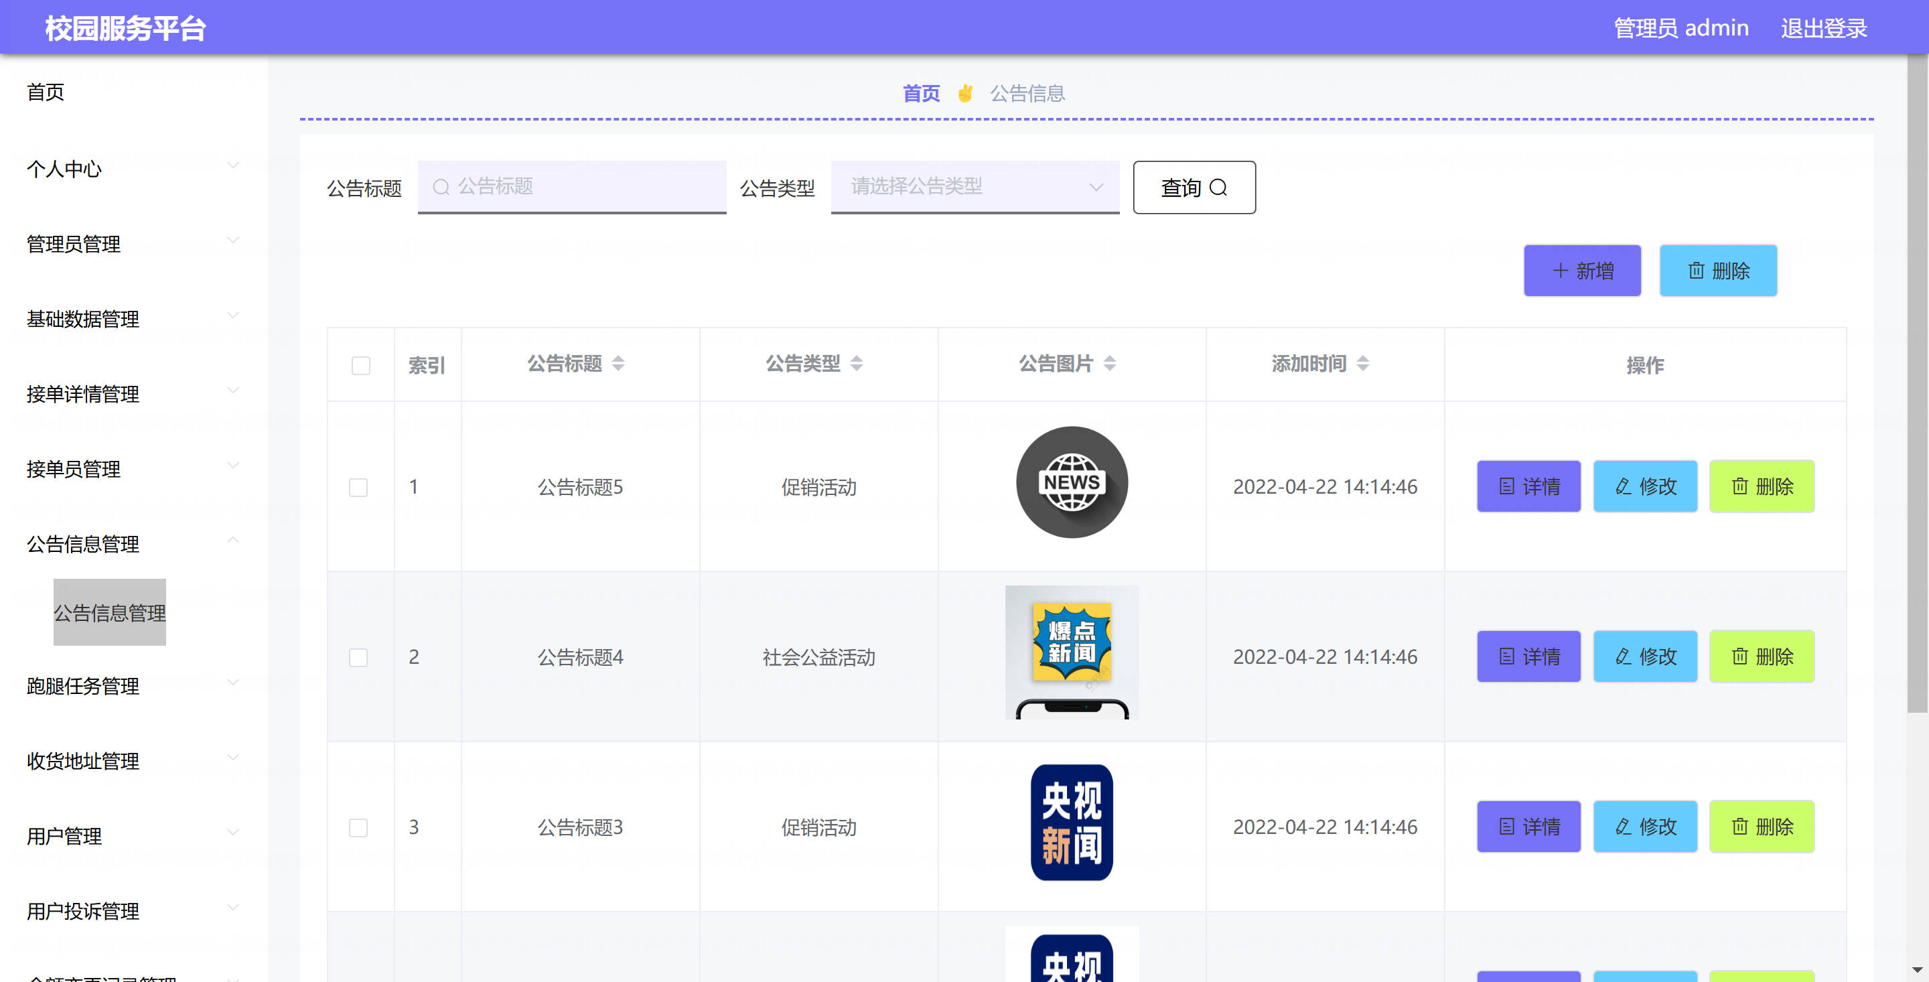Collapse the 公告信息管理 parent menu

tap(134, 543)
